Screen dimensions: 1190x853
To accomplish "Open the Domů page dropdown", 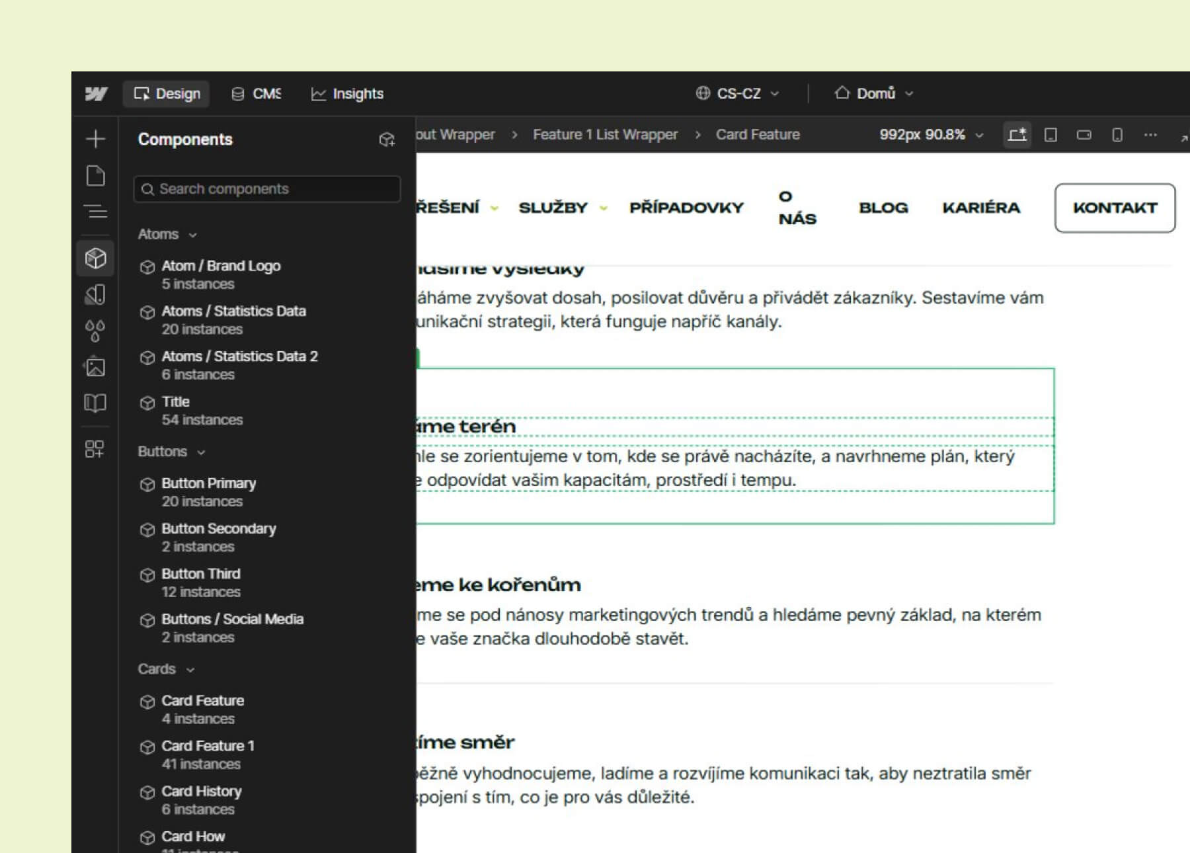I will point(874,93).
